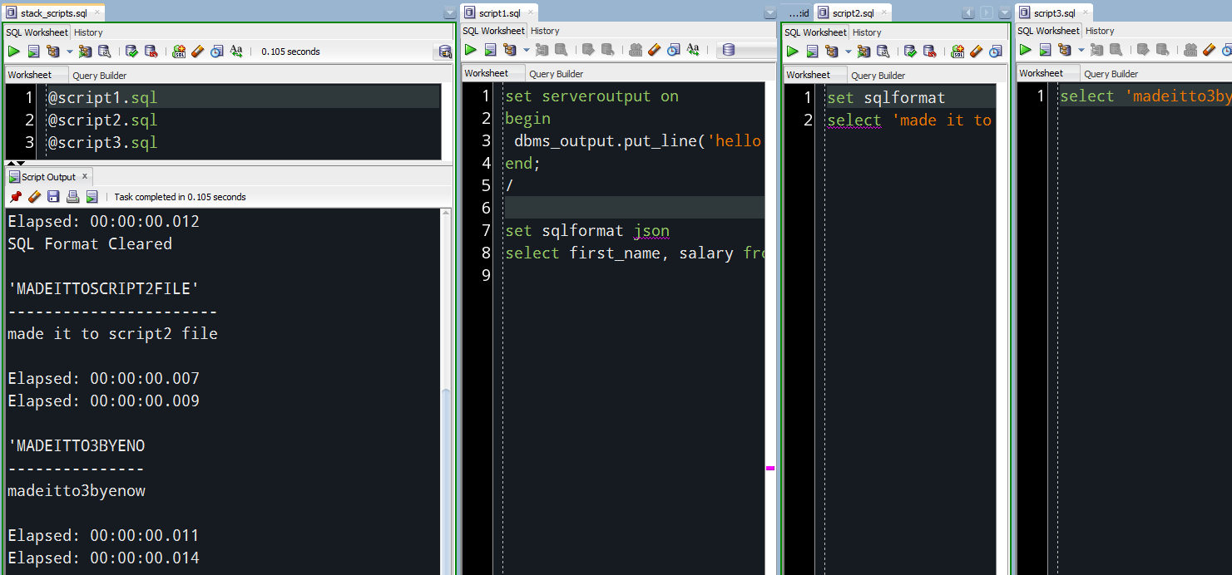The height and width of the screenshot is (575, 1232).
Task: Run Script icon in script3.sql toolbar
Action: 1045,50
